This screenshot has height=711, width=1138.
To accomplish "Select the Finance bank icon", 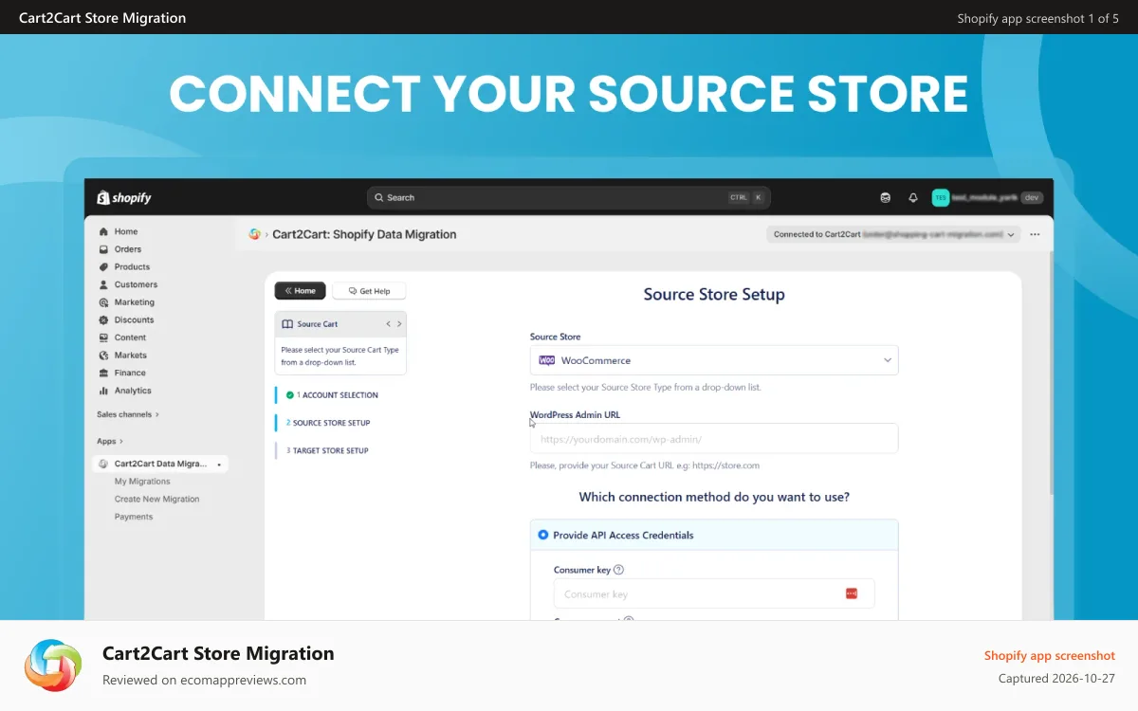I will pos(103,373).
